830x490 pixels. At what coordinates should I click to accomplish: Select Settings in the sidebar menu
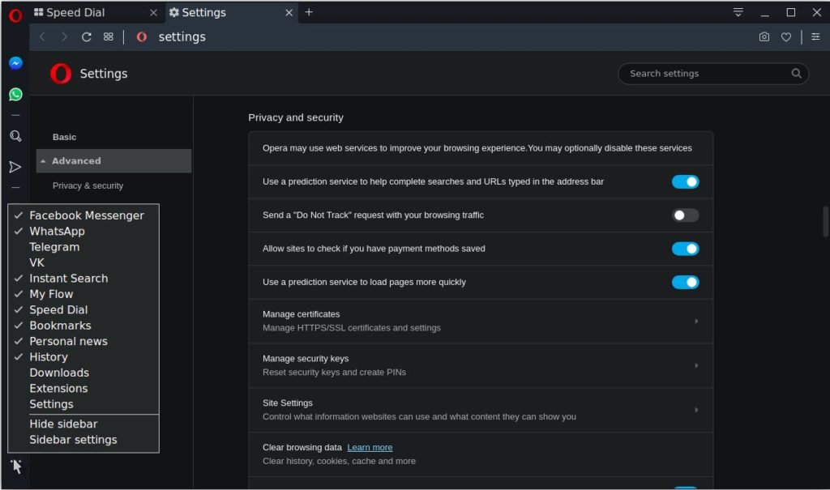(83, 404)
